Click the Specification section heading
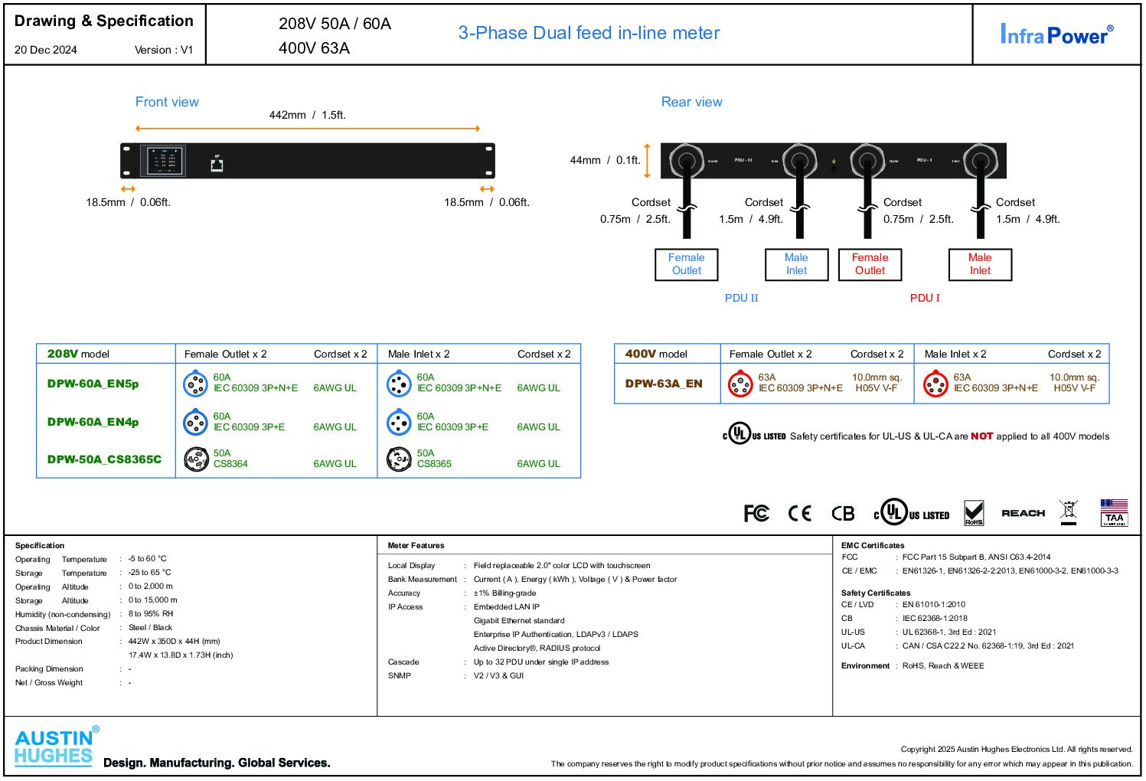Screen dimensions: 1146x781 pyautogui.click(x=40, y=545)
